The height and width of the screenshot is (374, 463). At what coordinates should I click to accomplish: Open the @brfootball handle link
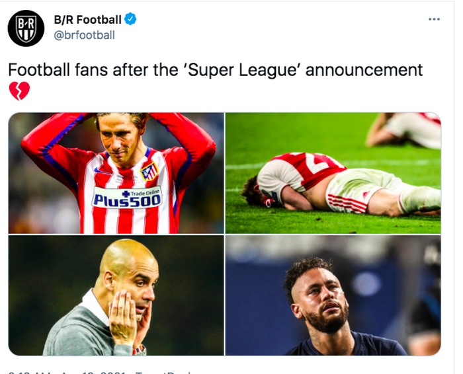pos(84,35)
